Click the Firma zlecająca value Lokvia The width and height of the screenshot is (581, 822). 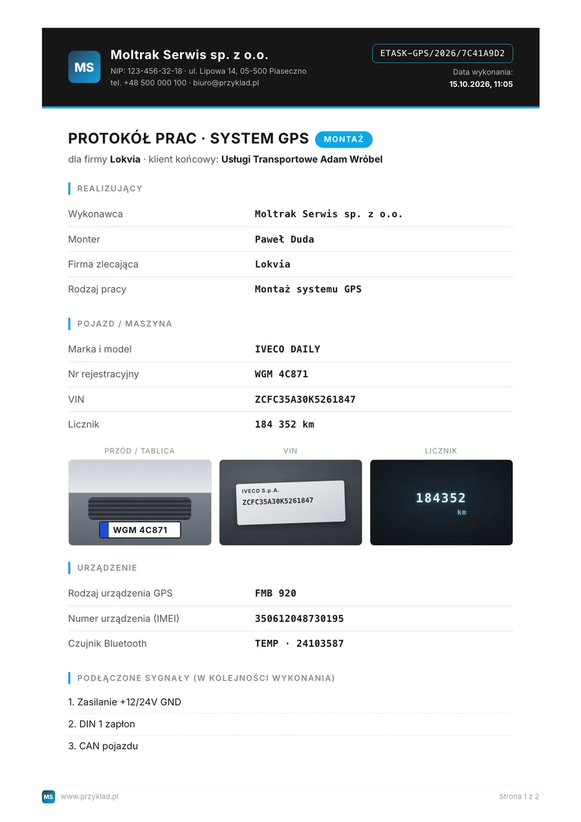point(272,264)
